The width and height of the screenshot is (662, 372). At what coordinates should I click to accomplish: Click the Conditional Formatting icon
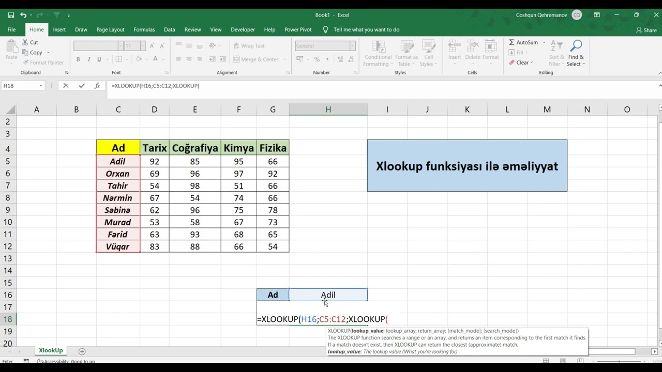click(378, 48)
